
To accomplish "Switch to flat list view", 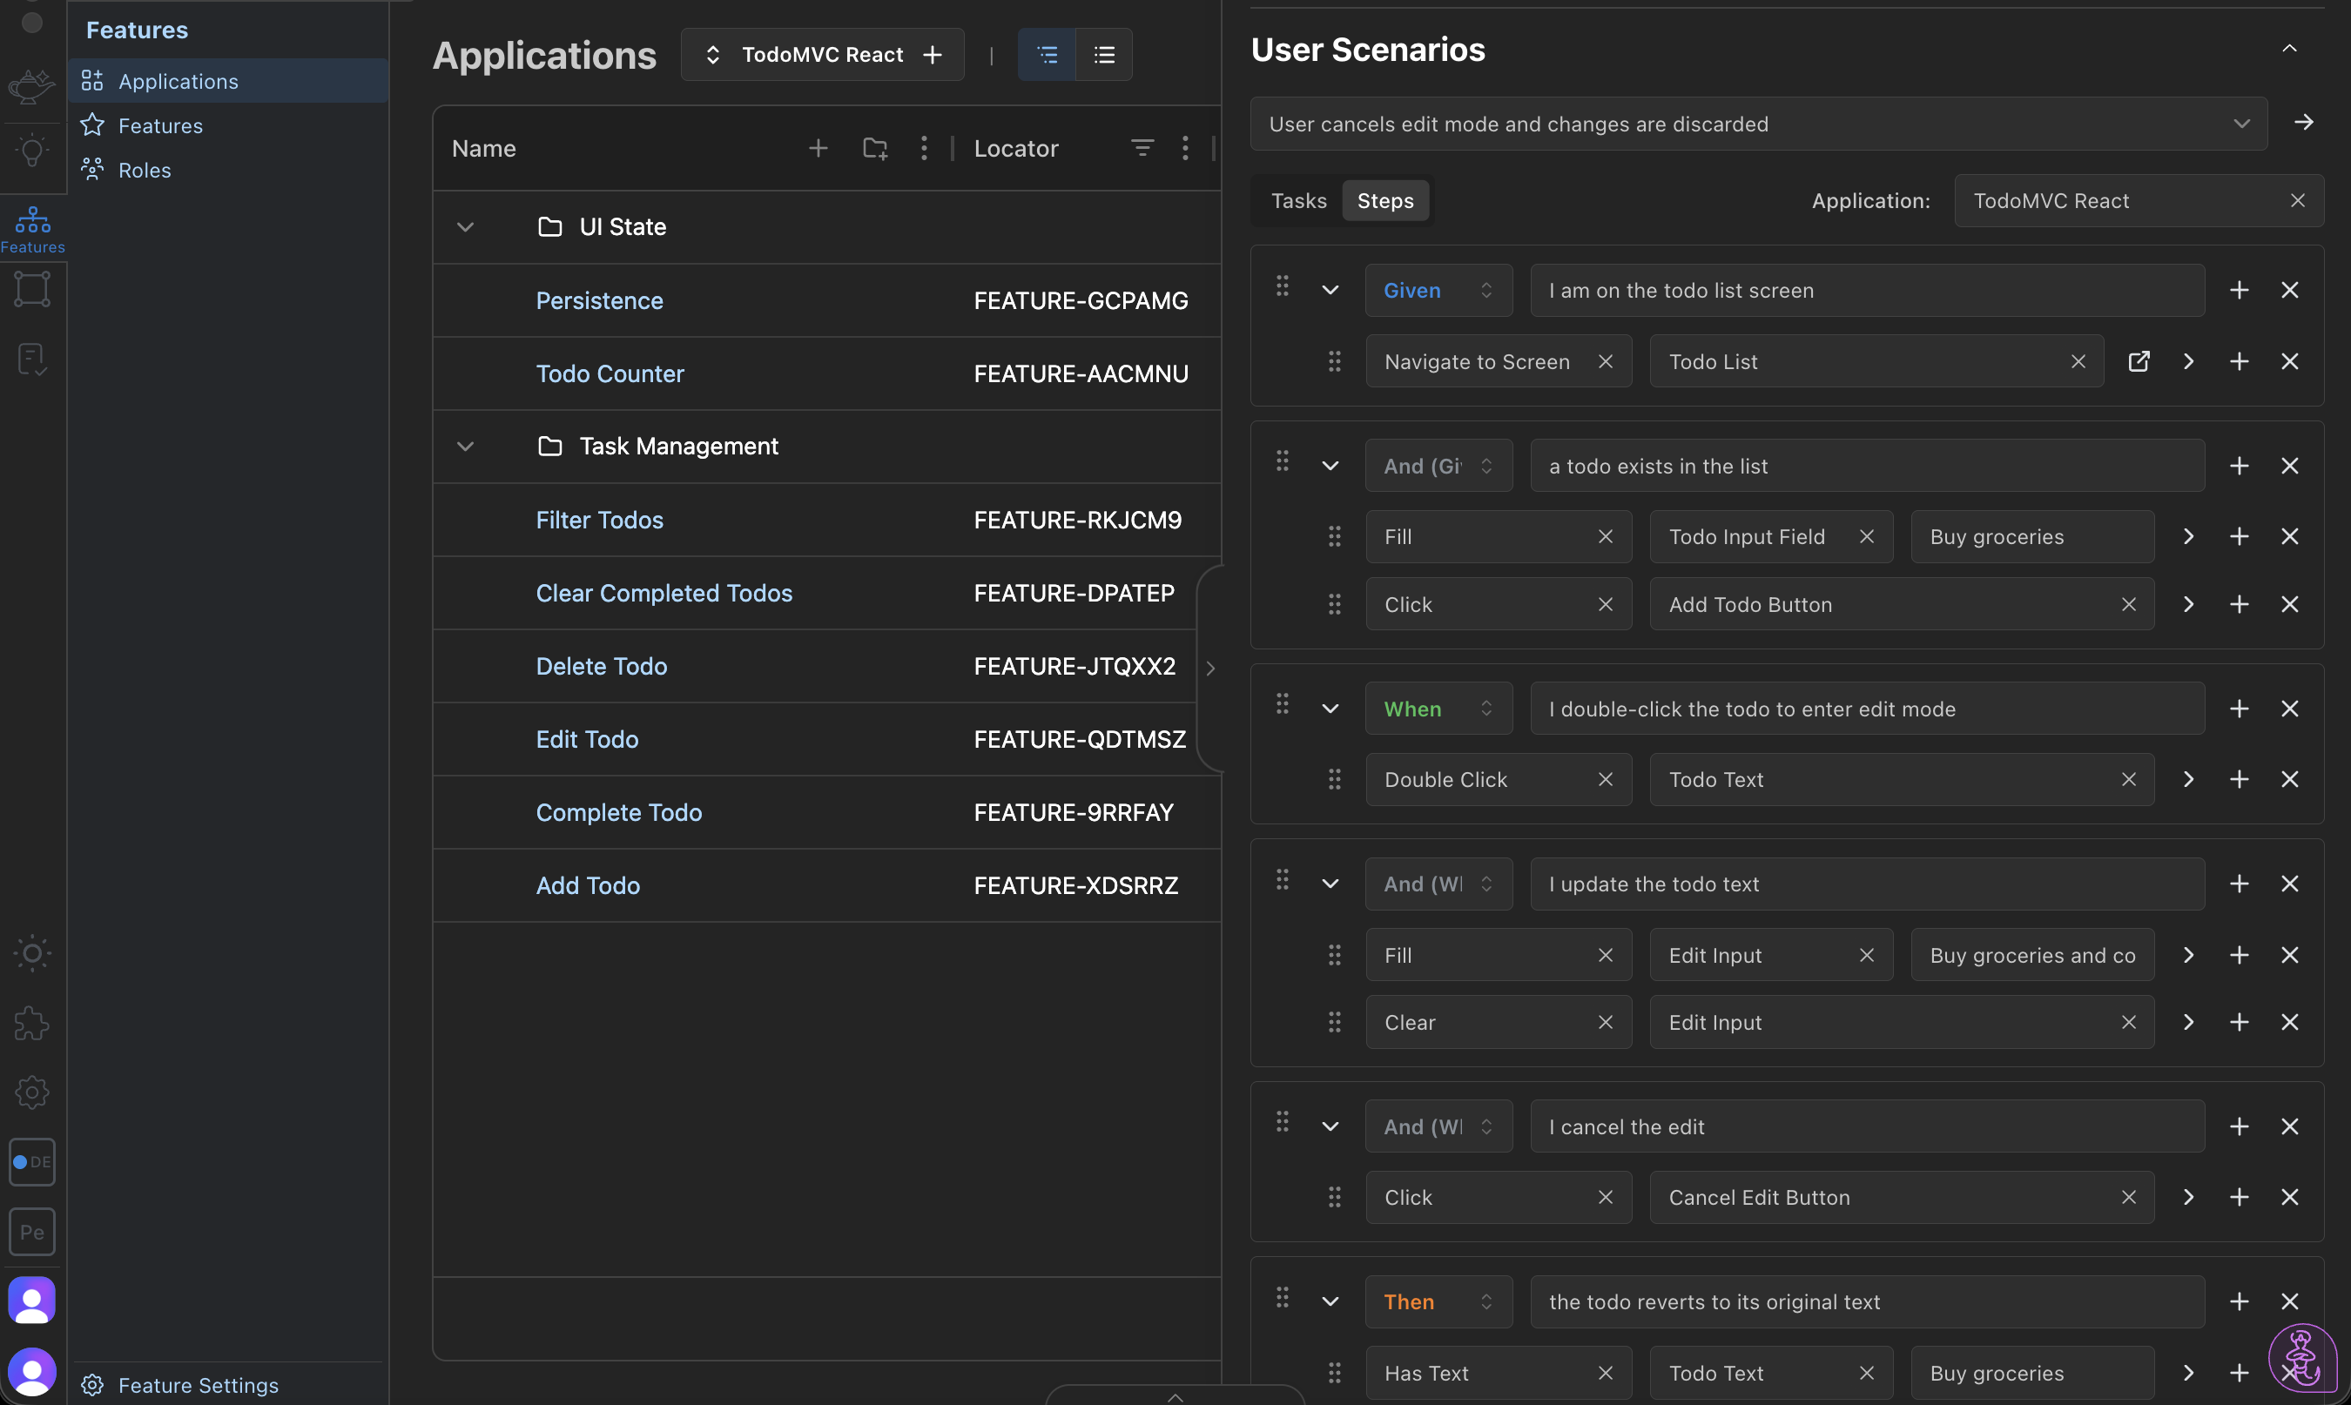I will 1104,55.
